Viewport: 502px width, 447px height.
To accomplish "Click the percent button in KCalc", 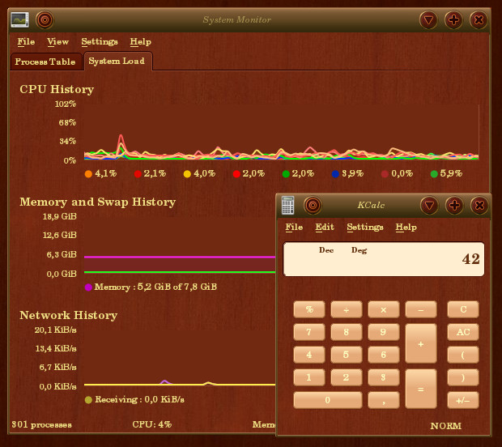I will click(309, 309).
